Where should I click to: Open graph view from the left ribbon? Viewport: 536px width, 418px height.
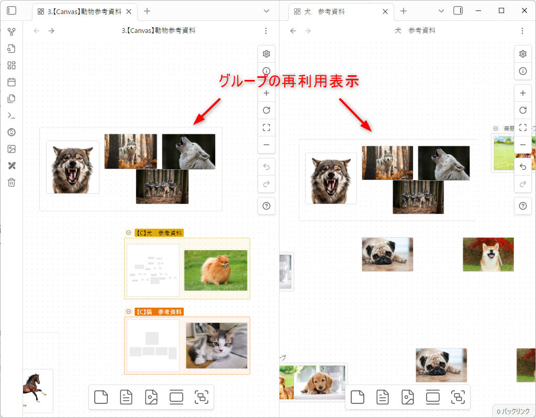(12, 32)
